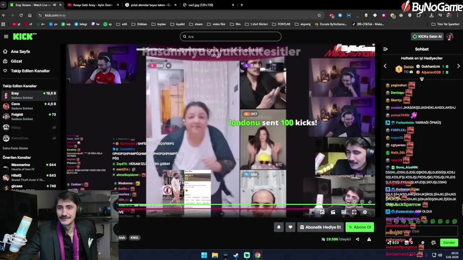The image size is (463, 260).
Task: Click the browser home button
Action: click(30, 15)
